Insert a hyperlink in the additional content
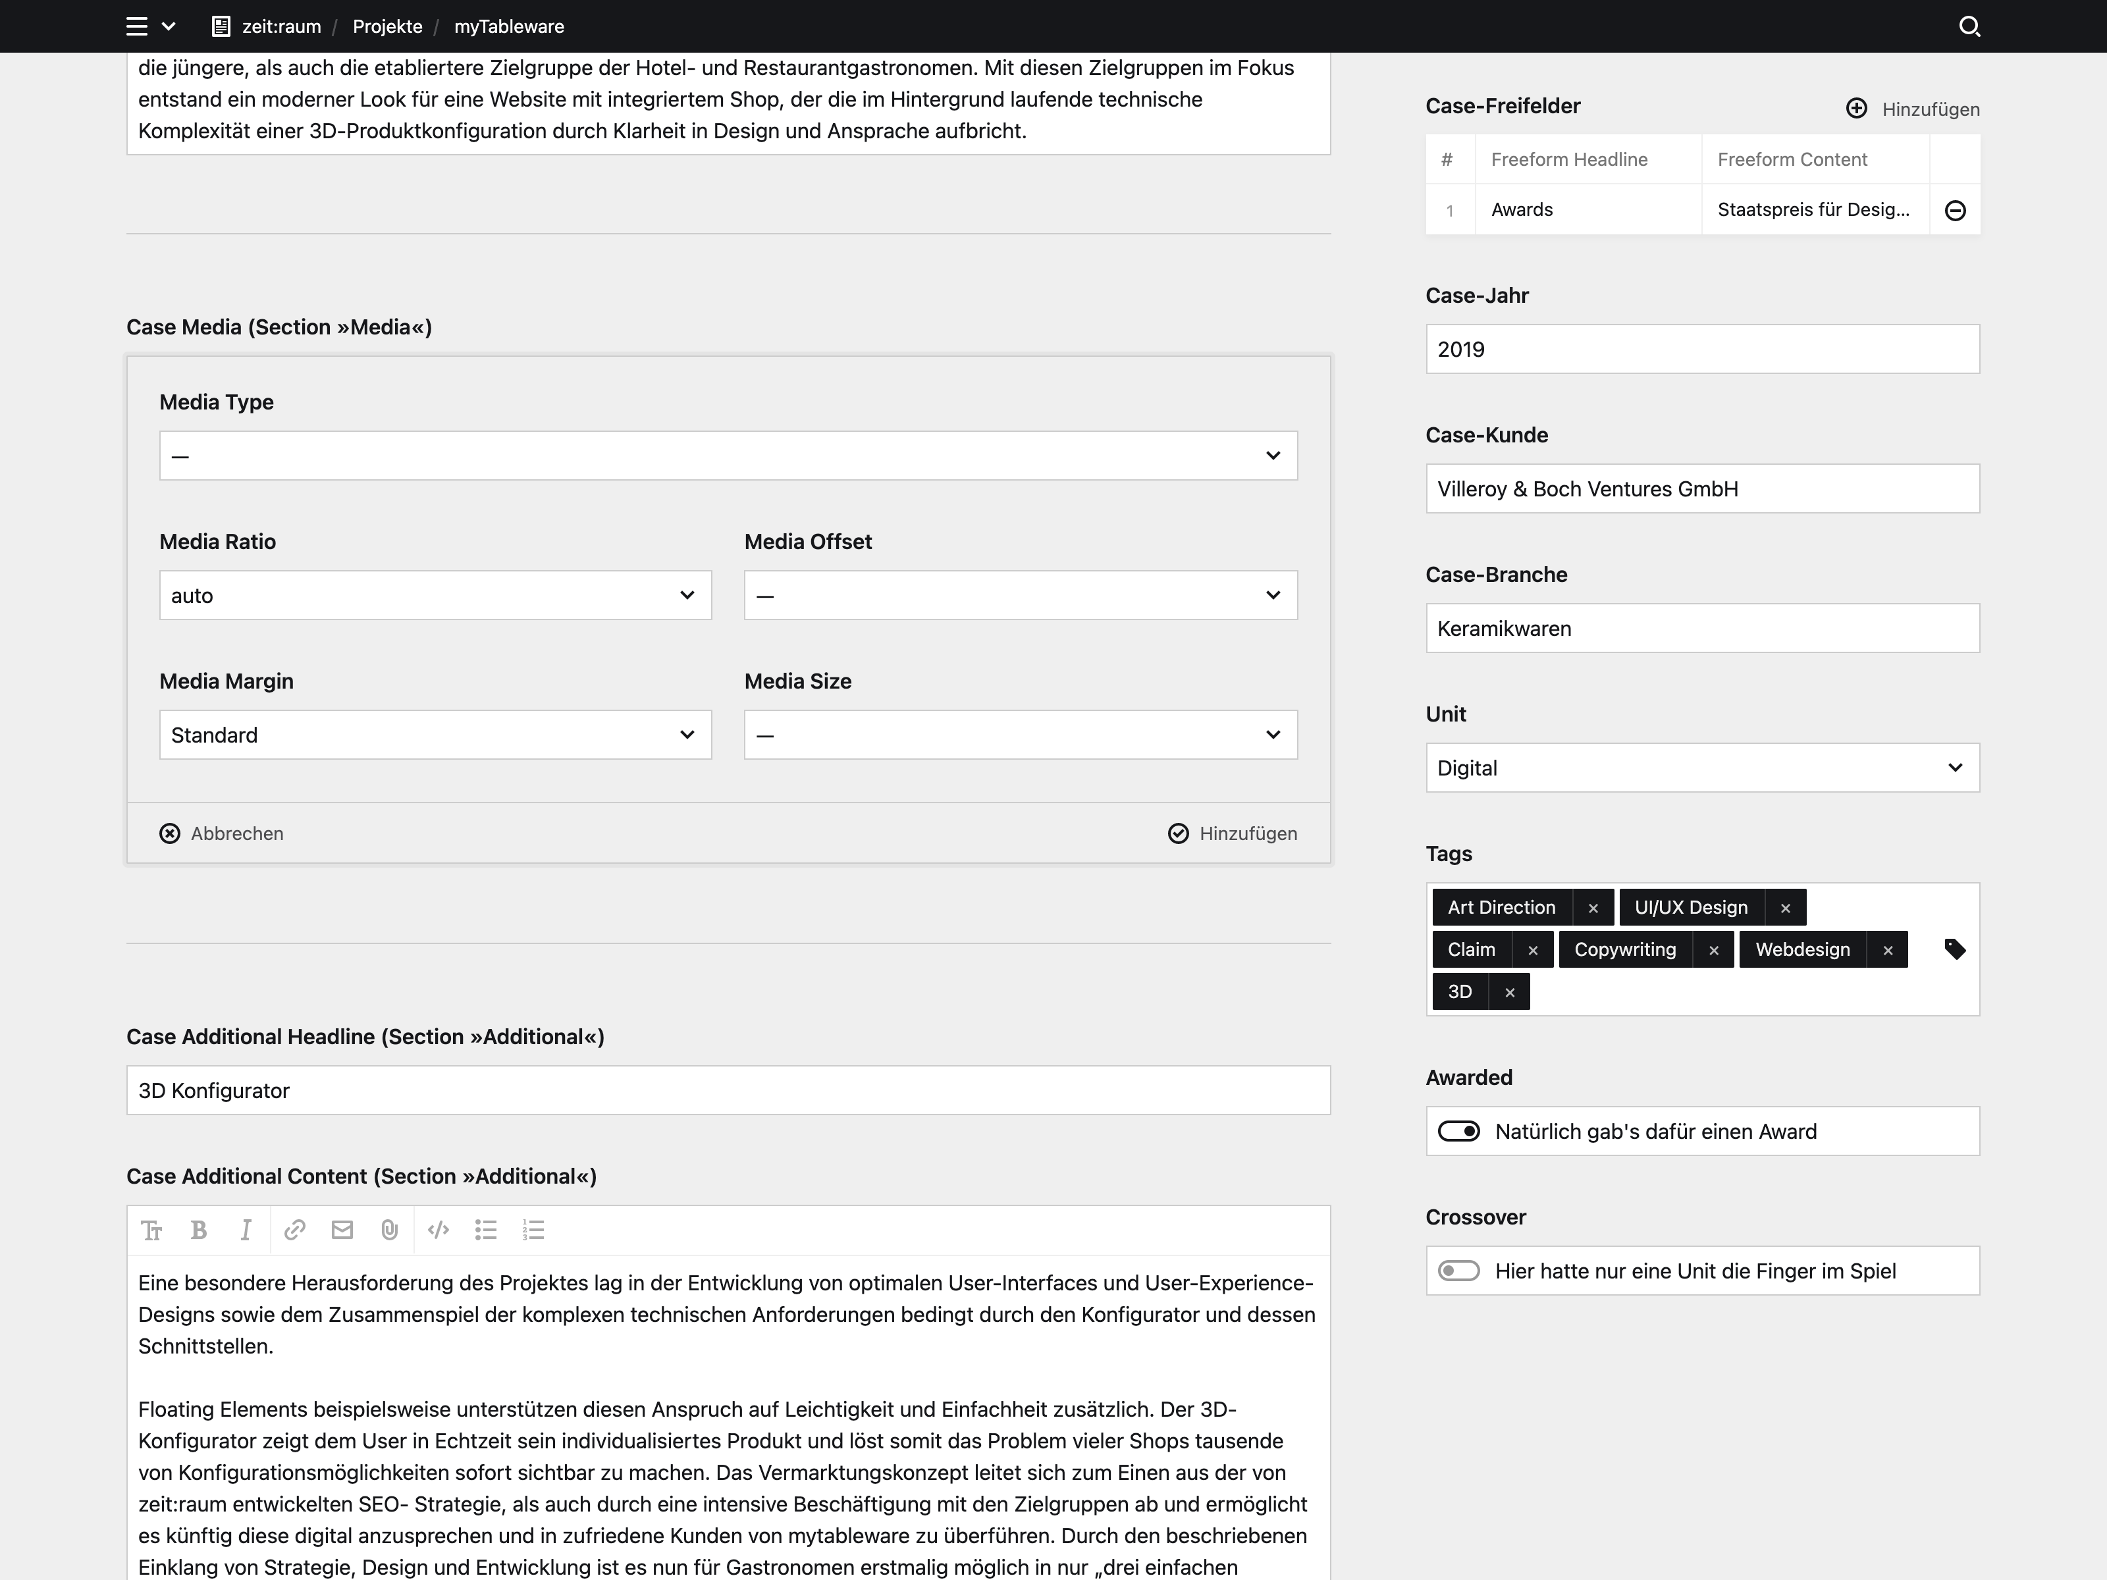 pyautogui.click(x=294, y=1230)
